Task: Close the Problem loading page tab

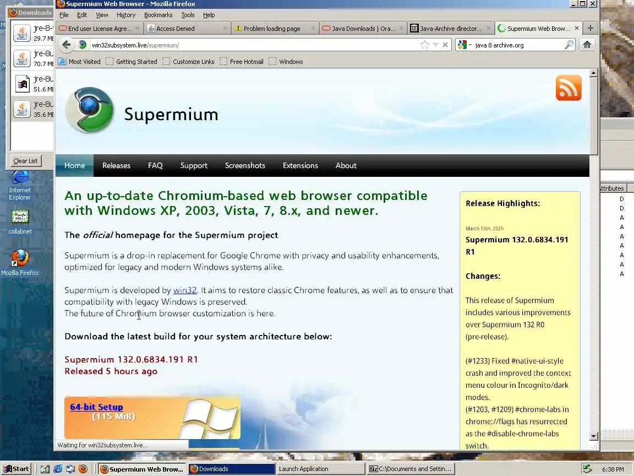Action: tap(313, 28)
